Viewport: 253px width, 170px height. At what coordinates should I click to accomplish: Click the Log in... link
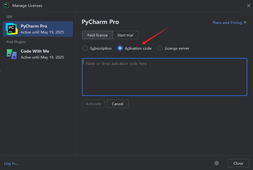[11, 163]
